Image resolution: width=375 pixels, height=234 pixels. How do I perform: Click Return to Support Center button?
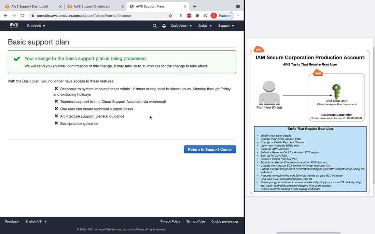click(x=210, y=149)
